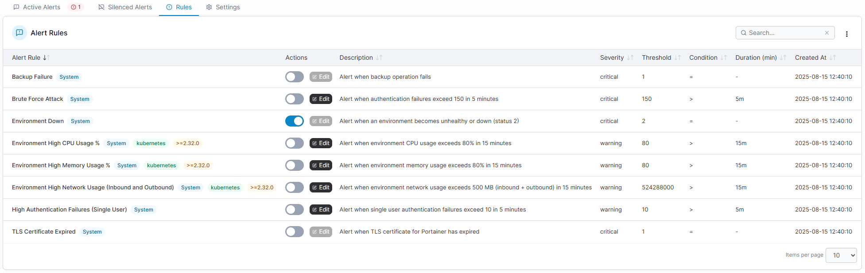This screenshot has width=865, height=273.
Task: Sort by Duration (min) sort icon
Action: pyautogui.click(x=783, y=58)
